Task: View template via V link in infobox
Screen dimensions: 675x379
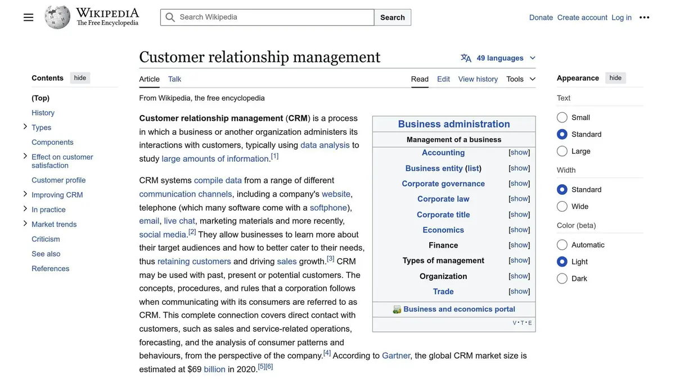Action: [515, 323]
